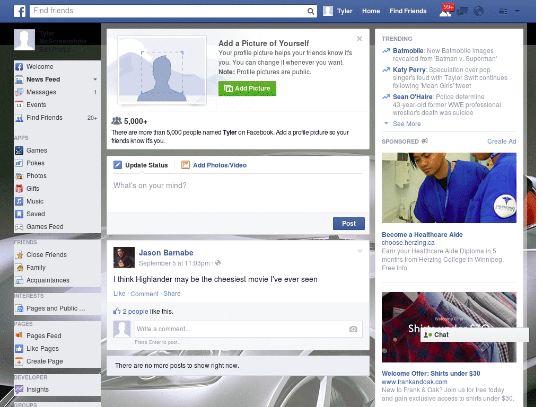Open the post options chevron on Jason's post
543x407 pixels.
point(360,251)
